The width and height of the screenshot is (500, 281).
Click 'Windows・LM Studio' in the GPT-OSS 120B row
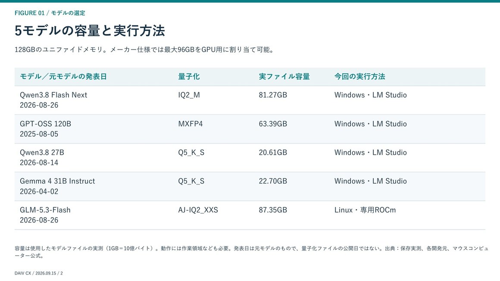371,124
